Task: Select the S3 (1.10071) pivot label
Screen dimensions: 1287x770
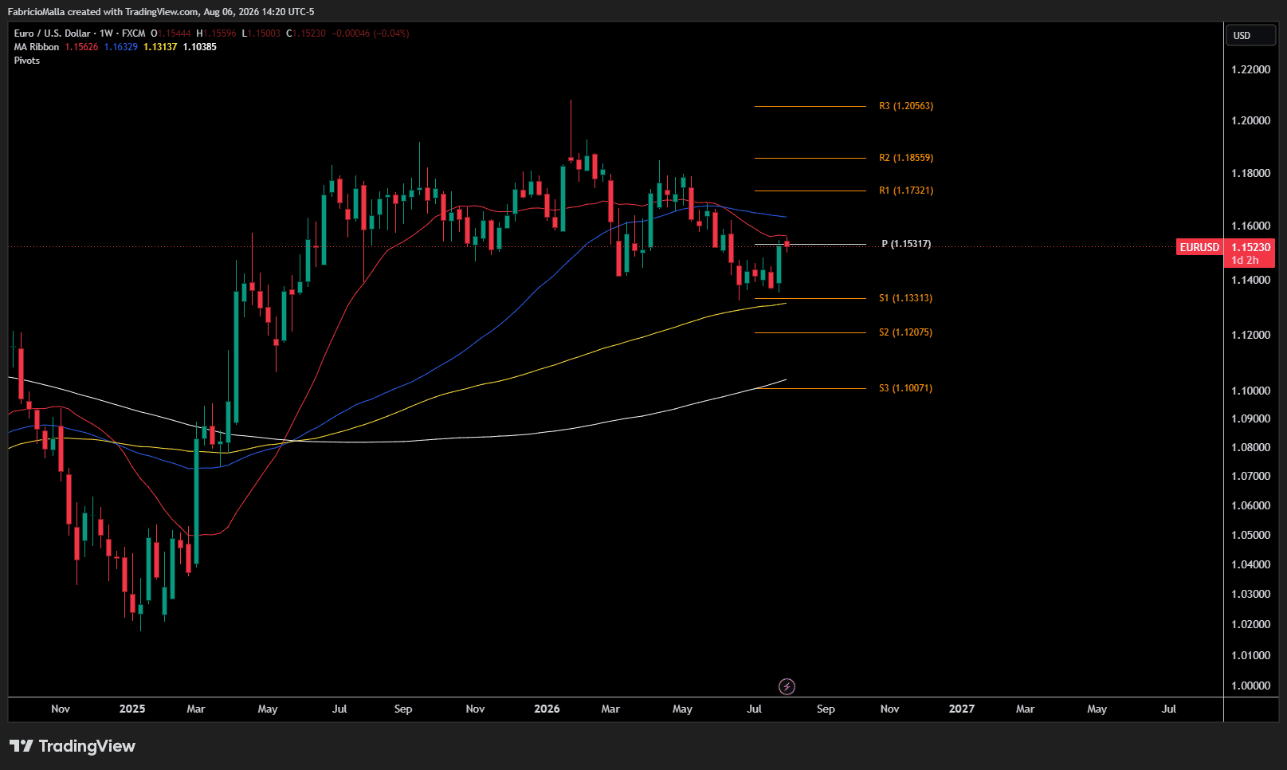Action: 905,388
